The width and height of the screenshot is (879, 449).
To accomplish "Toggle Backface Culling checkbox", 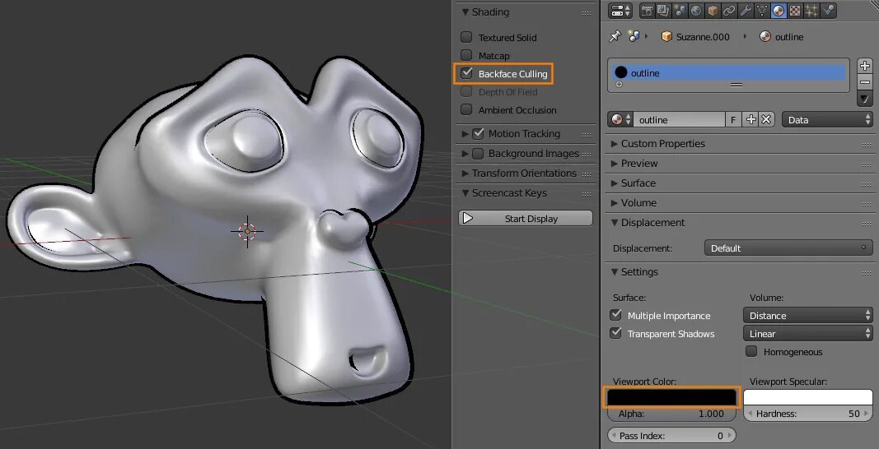I will 466,73.
